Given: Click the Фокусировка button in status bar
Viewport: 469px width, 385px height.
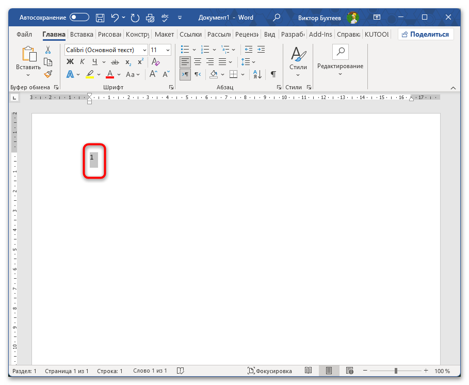Looking at the screenshot, I should (x=269, y=371).
